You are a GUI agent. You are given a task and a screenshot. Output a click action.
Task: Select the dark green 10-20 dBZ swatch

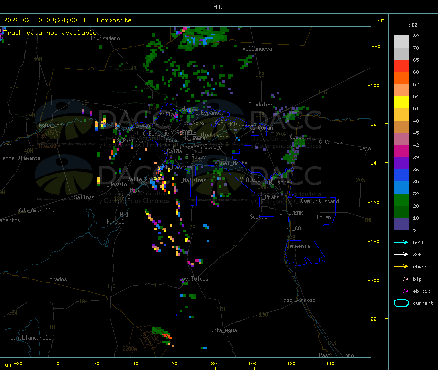click(x=401, y=212)
